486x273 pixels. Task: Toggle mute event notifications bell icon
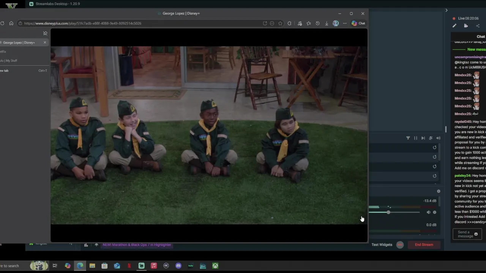431,138
